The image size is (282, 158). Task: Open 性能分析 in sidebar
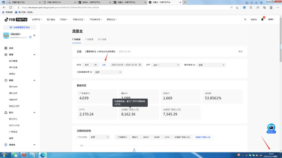[x=13, y=100]
